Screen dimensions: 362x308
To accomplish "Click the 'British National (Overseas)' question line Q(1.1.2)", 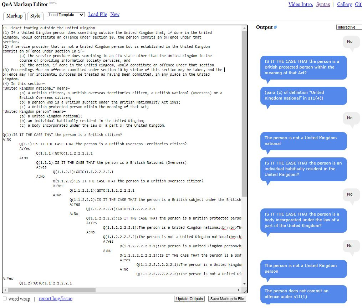I will point(111,163).
